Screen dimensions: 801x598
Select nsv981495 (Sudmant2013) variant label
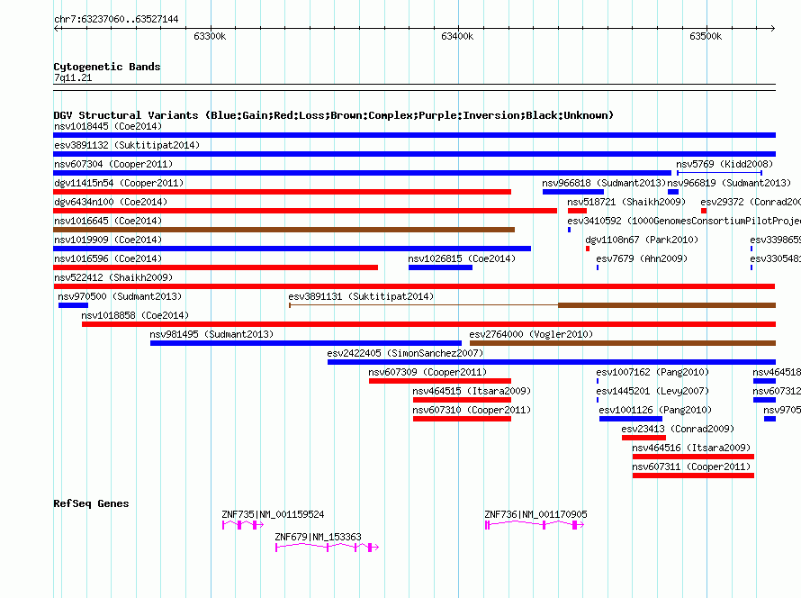(211, 334)
